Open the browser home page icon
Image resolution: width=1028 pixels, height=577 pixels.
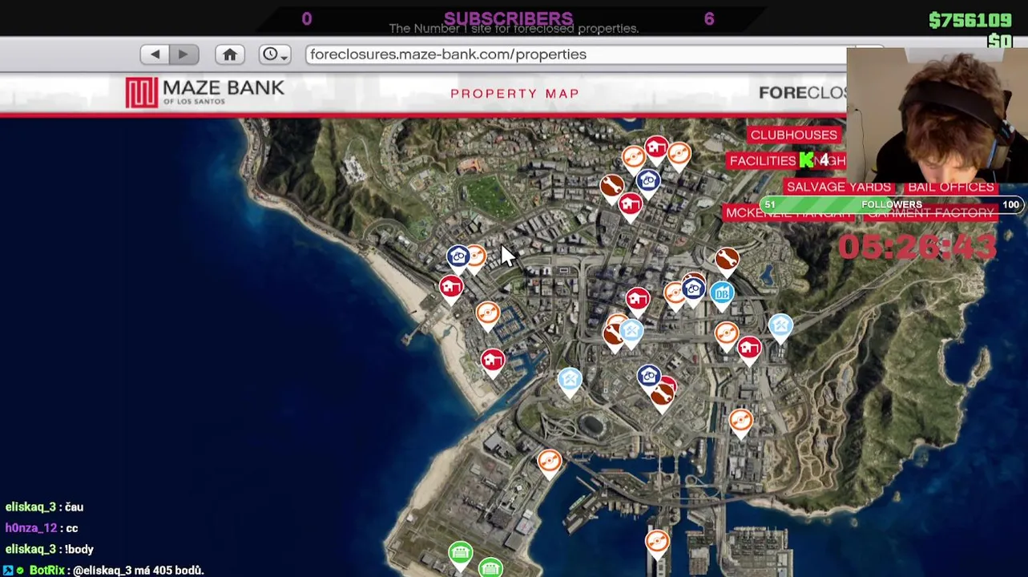(x=229, y=54)
